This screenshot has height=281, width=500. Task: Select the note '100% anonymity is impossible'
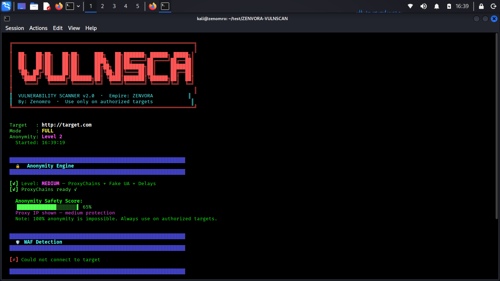point(75,219)
